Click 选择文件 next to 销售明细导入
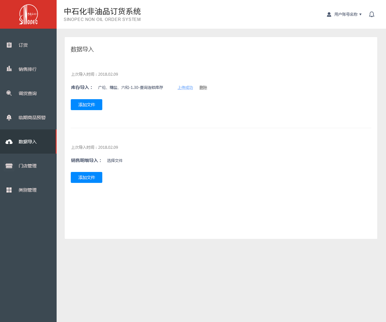This screenshot has height=322, width=386. coord(115,160)
